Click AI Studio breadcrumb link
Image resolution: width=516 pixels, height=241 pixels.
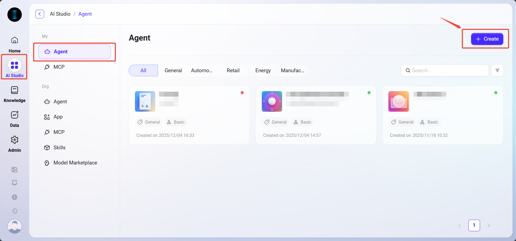(60, 14)
